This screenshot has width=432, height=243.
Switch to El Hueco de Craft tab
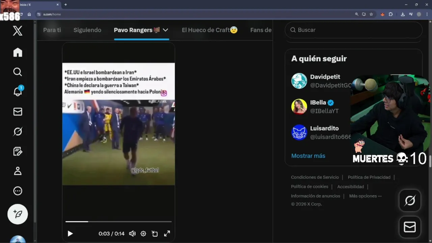[210, 30]
